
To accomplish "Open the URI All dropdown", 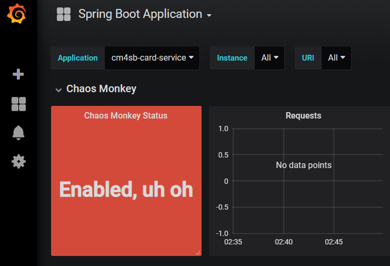I will click(x=336, y=58).
